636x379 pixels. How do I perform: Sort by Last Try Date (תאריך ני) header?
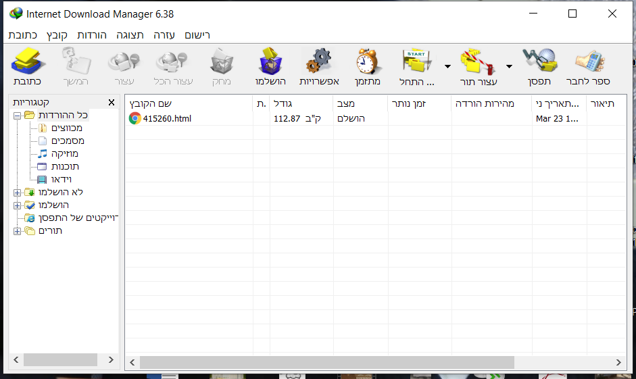559,104
